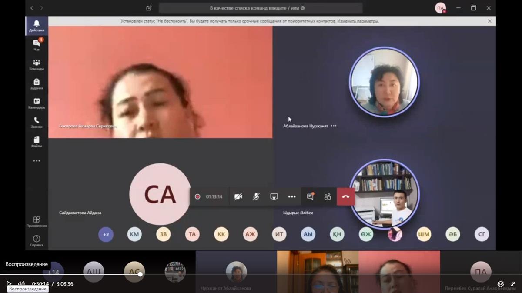Click the new chat compose icon

point(149,8)
